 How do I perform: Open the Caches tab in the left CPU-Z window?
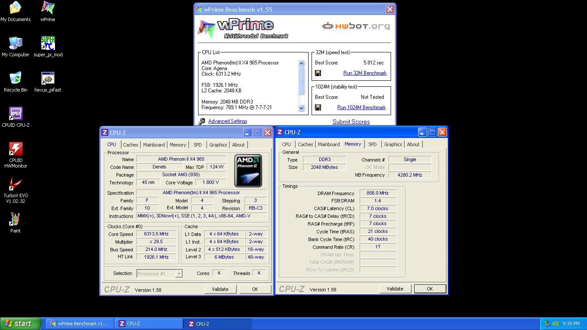coord(131,145)
